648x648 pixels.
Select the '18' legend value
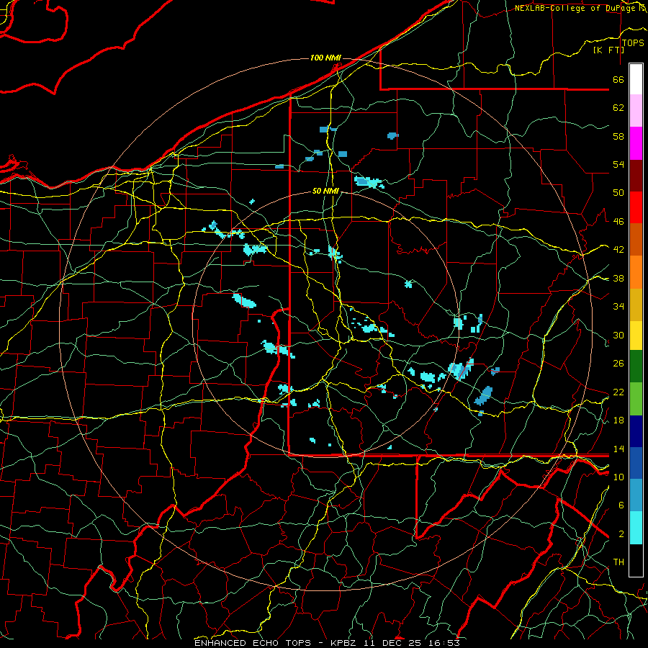(618, 420)
